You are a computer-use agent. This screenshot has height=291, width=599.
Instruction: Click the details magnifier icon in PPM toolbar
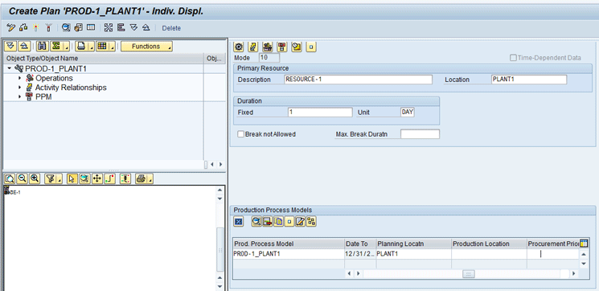(x=256, y=221)
